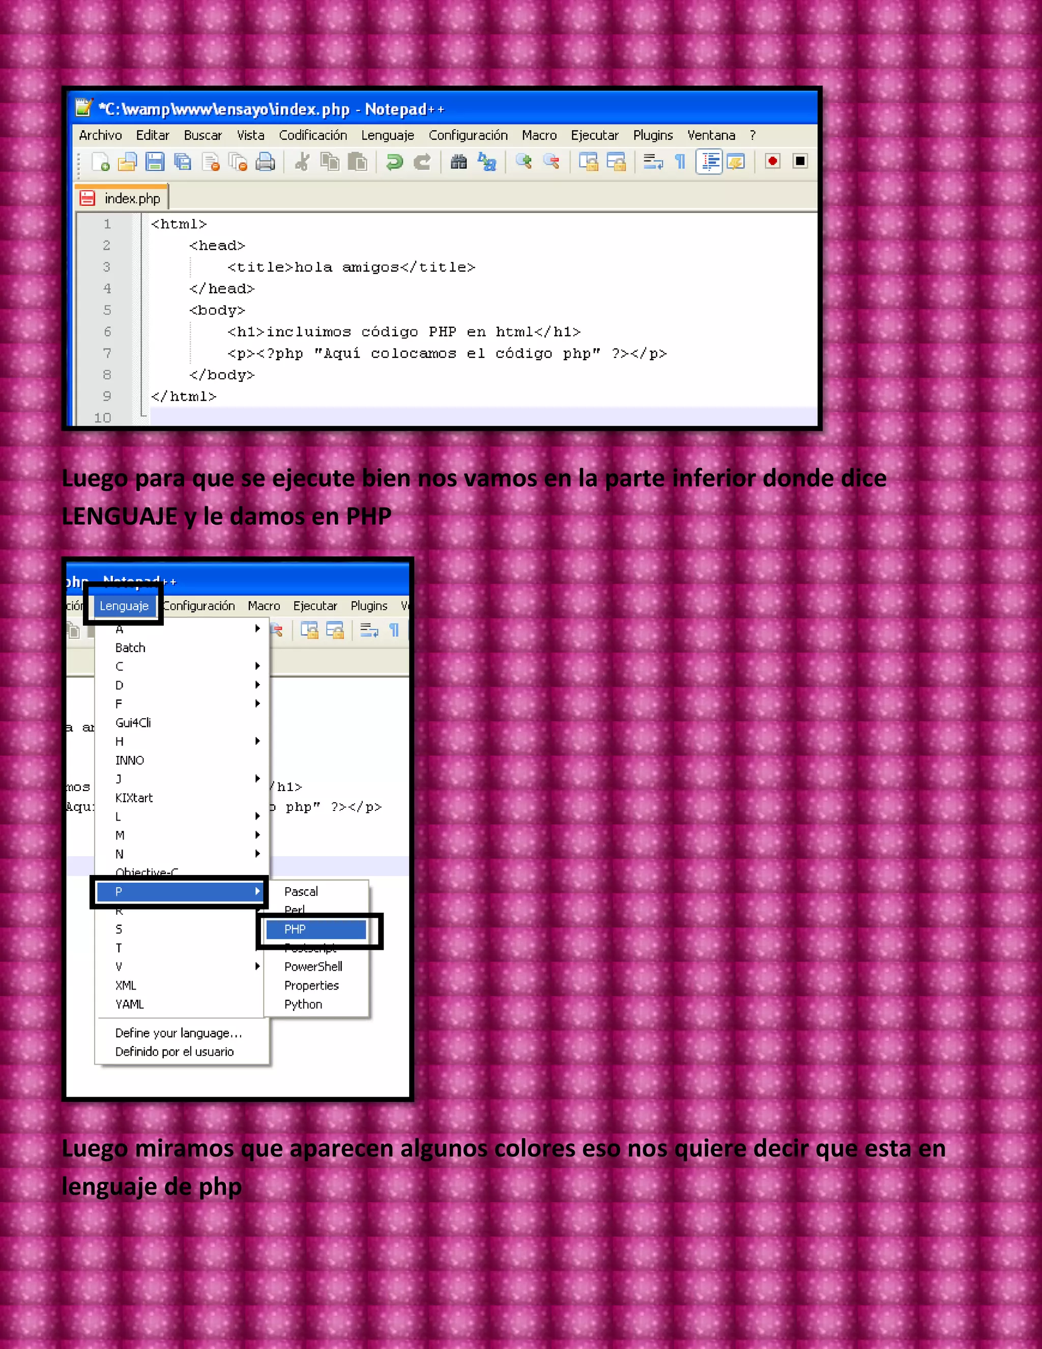Image resolution: width=1042 pixels, height=1349 pixels.
Task: Click the Start recording macro red dot
Action: pyautogui.click(x=772, y=162)
